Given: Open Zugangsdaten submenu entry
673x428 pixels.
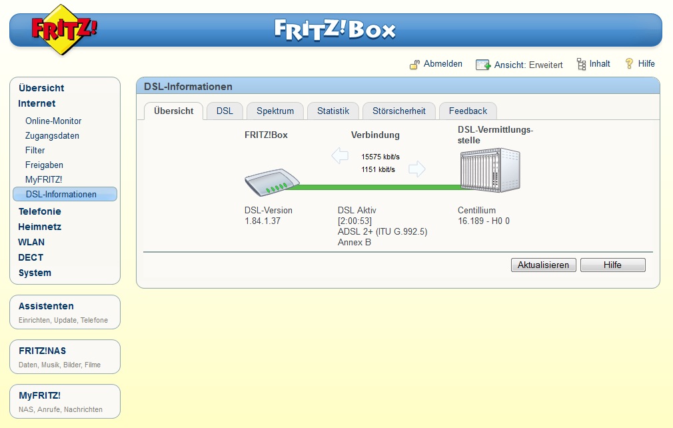Looking at the screenshot, I should [52, 135].
